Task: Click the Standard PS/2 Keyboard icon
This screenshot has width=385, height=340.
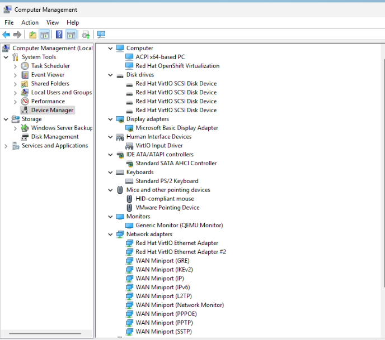Action: (130, 181)
